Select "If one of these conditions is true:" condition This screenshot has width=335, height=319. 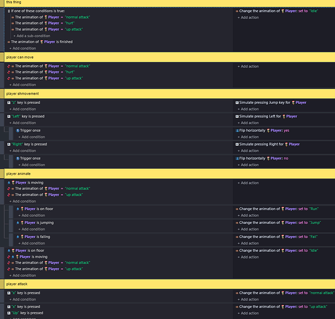(36, 11)
